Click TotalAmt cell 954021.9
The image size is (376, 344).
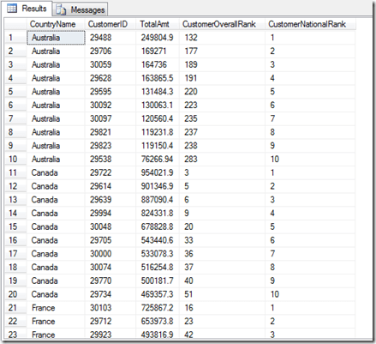click(x=158, y=172)
